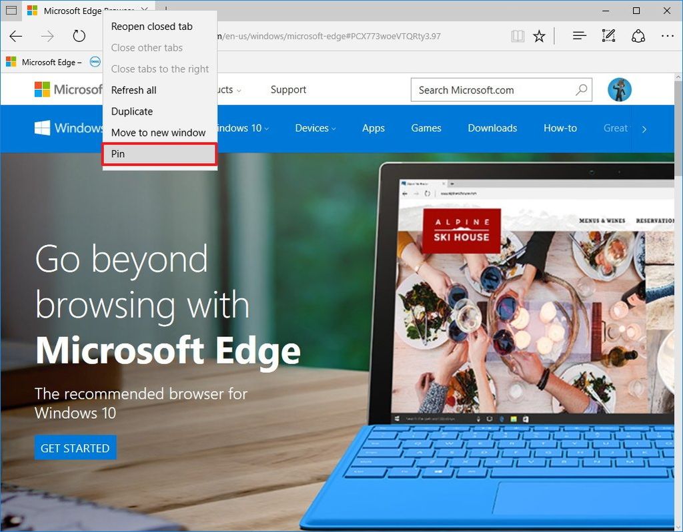The height and width of the screenshot is (532, 683).
Task: Open the Windows 10 dropdown menu
Action: 243,128
